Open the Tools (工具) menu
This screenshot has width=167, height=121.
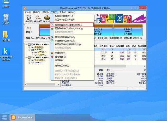(x=54, y=12)
